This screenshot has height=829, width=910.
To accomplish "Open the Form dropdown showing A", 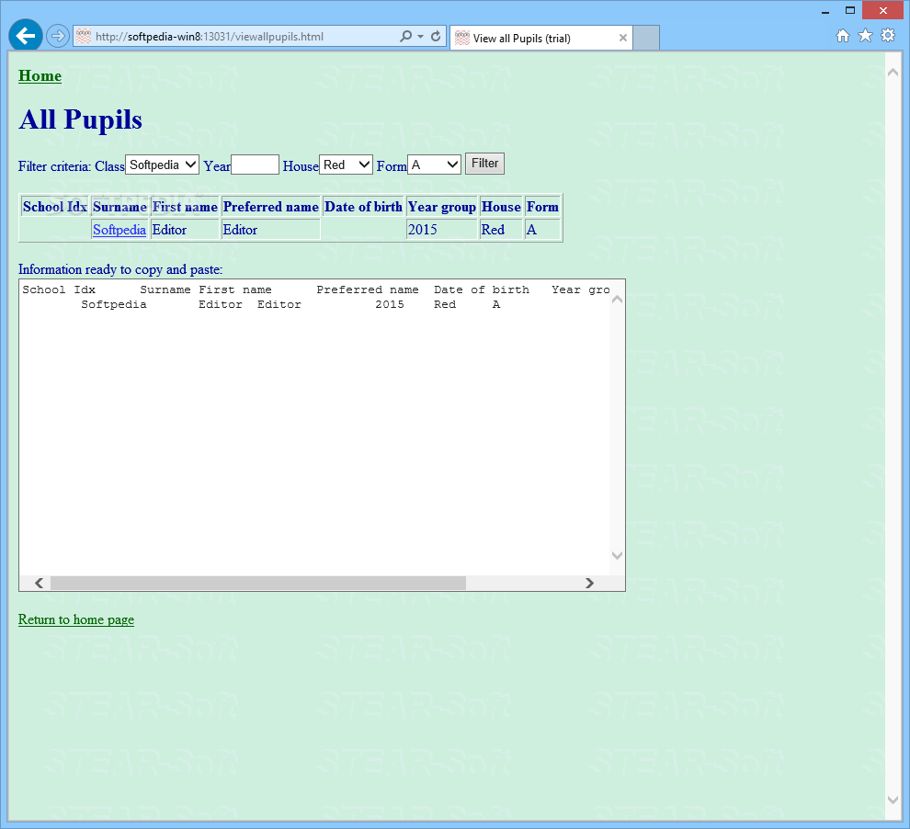I will [434, 165].
